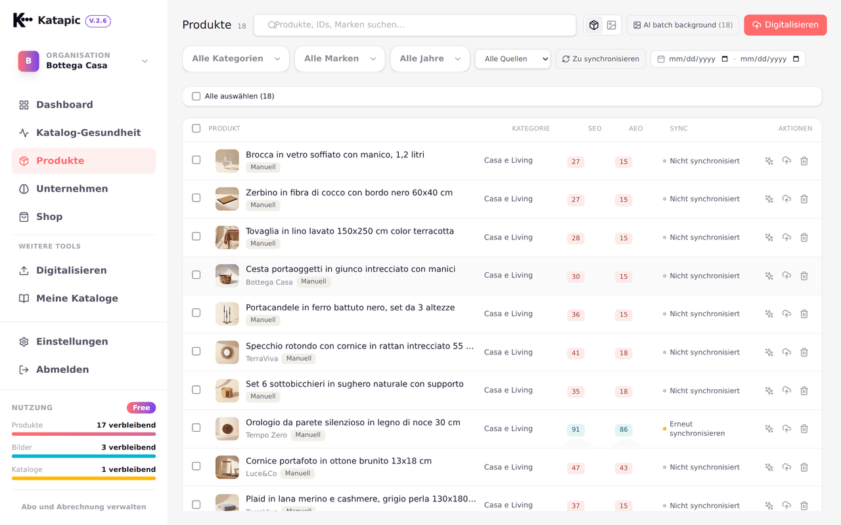Click AI batch background (18) button
The height and width of the screenshot is (525, 841).
(683, 25)
